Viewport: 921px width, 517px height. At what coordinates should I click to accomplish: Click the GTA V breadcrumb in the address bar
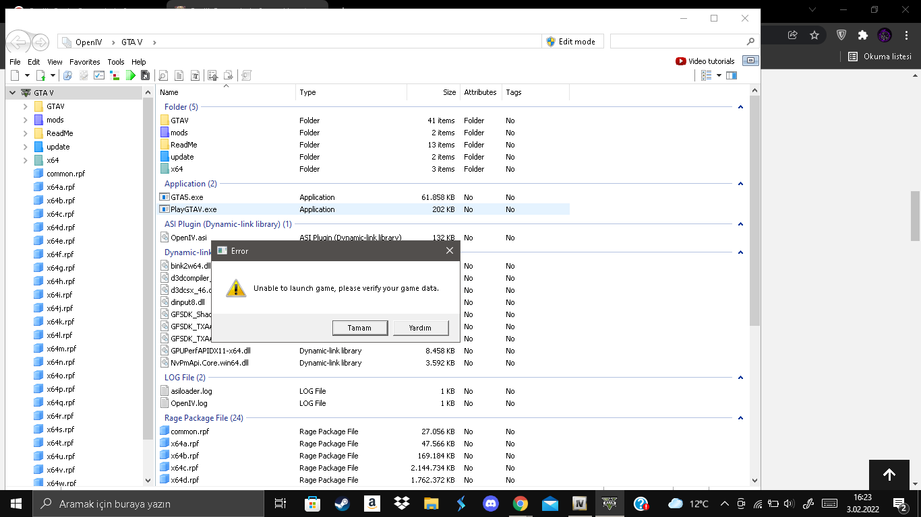coord(132,42)
